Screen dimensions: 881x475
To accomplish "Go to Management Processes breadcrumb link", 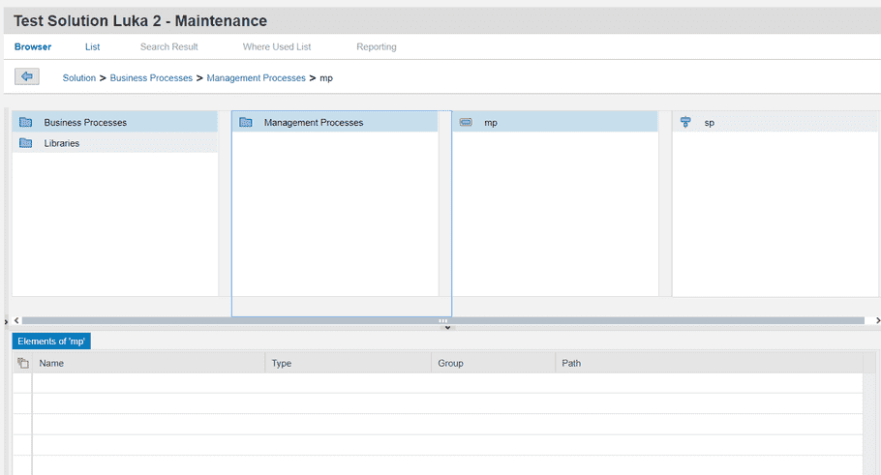I will tap(257, 78).
